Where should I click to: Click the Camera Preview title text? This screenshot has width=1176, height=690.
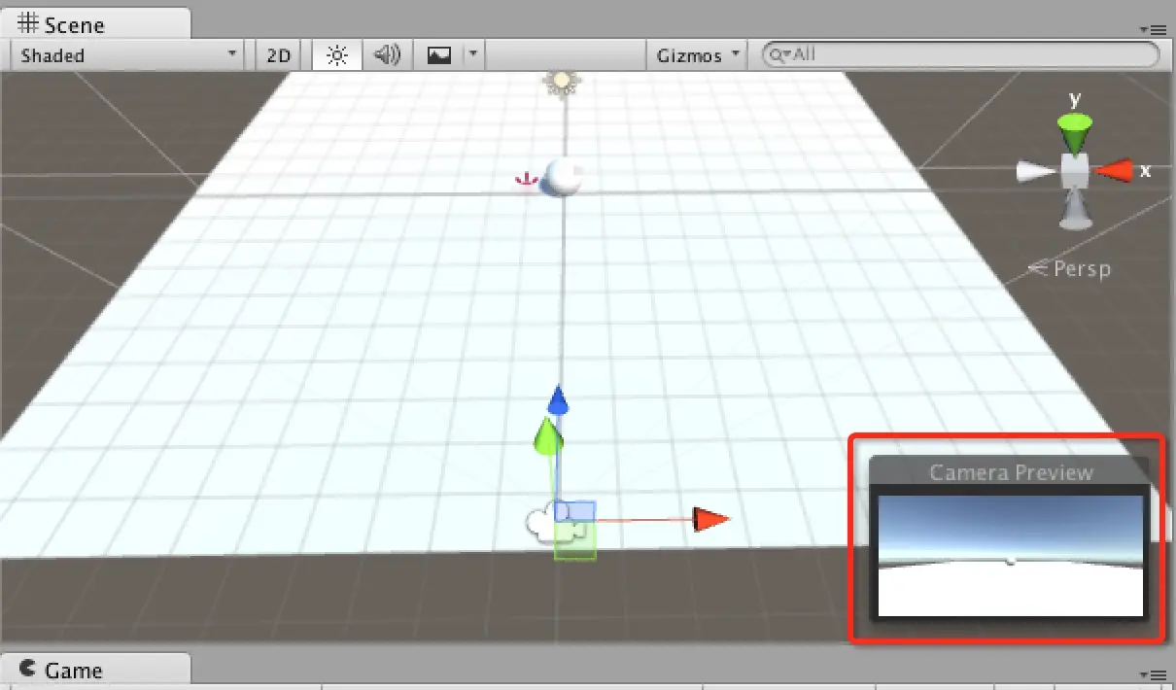(1011, 472)
